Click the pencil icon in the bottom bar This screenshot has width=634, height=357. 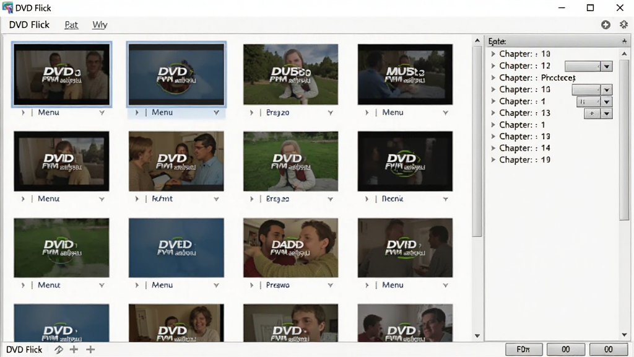point(59,350)
